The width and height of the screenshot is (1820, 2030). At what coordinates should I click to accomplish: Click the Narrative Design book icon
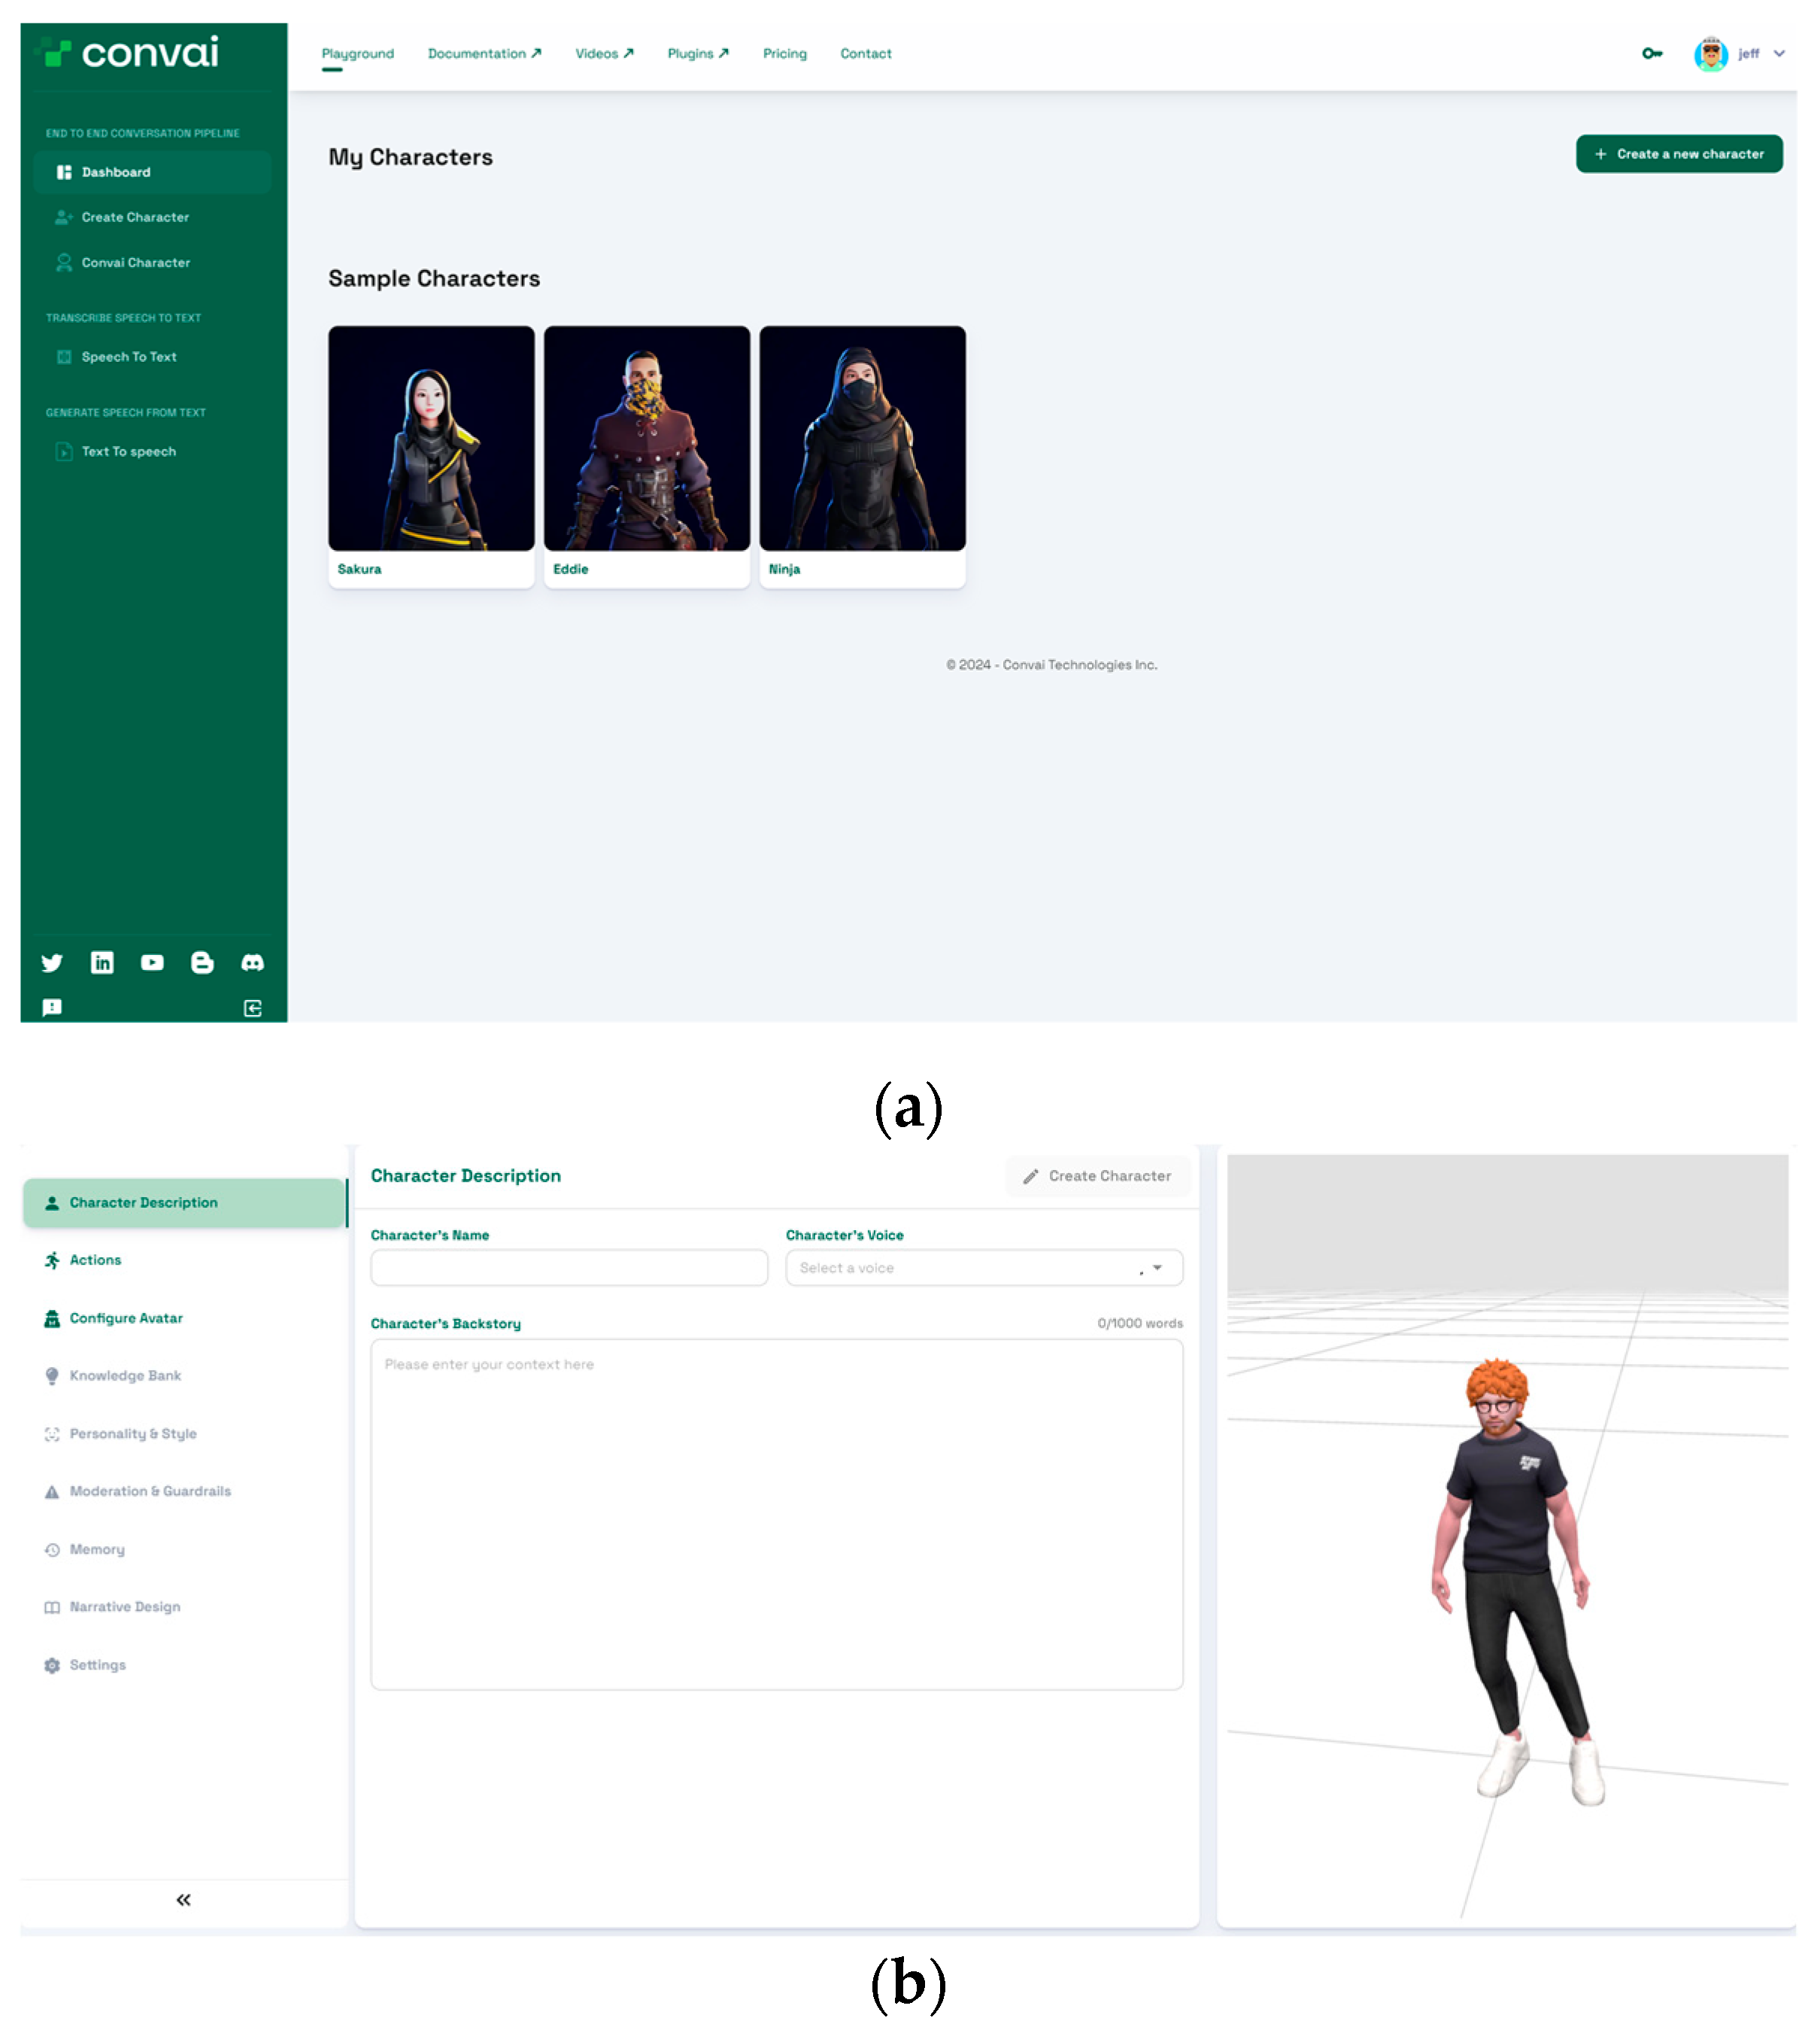(52, 1608)
